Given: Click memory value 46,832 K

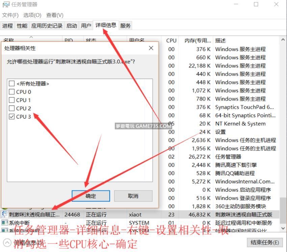Looking at the screenshot, I should click(200, 215).
